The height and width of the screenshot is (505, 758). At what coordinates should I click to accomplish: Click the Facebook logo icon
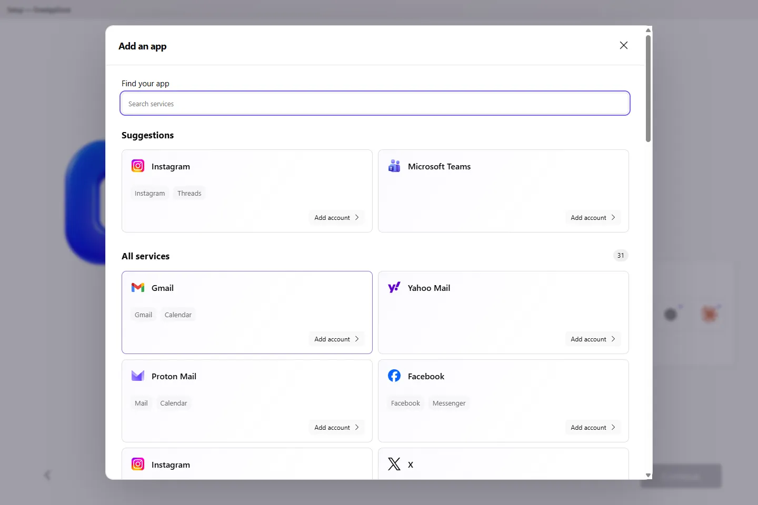(394, 376)
